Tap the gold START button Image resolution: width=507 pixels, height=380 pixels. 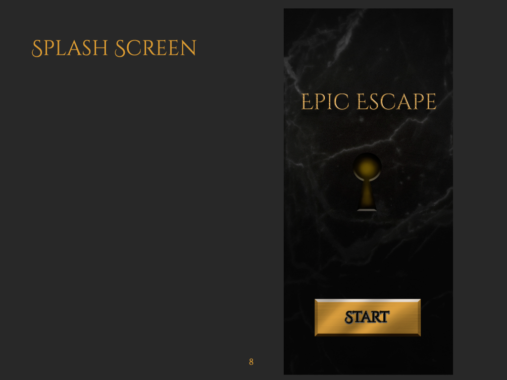pyautogui.click(x=368, y=318)
